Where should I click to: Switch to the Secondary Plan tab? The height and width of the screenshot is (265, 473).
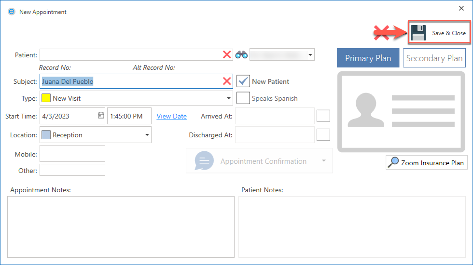434,58
